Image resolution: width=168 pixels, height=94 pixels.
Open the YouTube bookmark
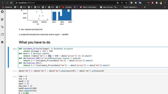coord(67,7)
